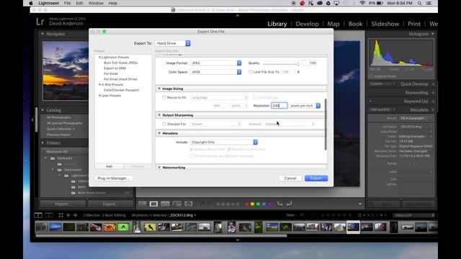
Task: Open Wi-Fi status menu
Action: (x=362, y=3)
